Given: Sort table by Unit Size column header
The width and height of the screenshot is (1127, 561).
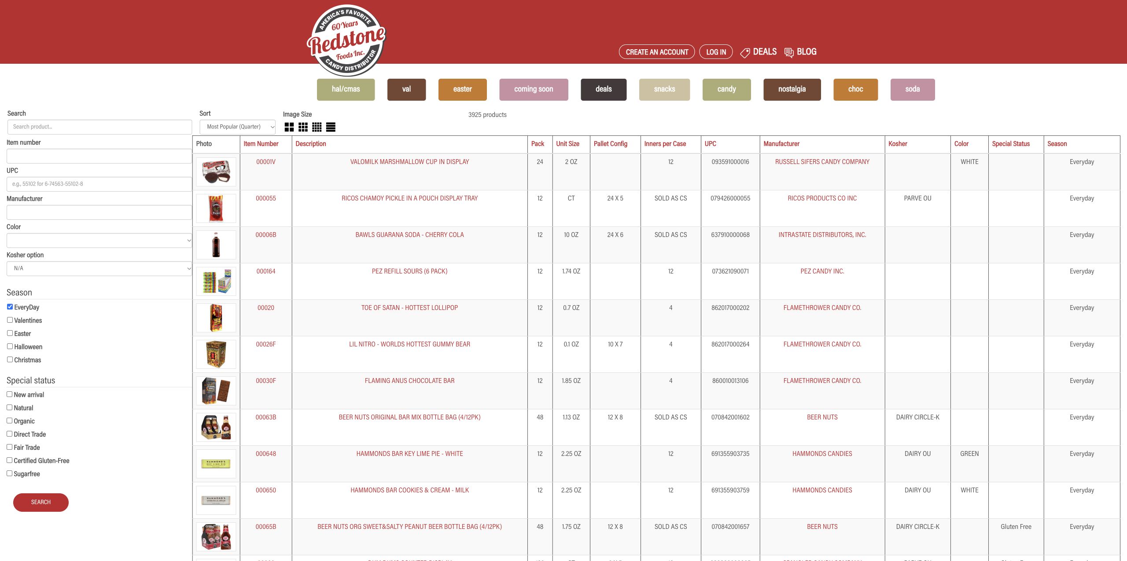Looking at the screenshot, I should (567, 144).
